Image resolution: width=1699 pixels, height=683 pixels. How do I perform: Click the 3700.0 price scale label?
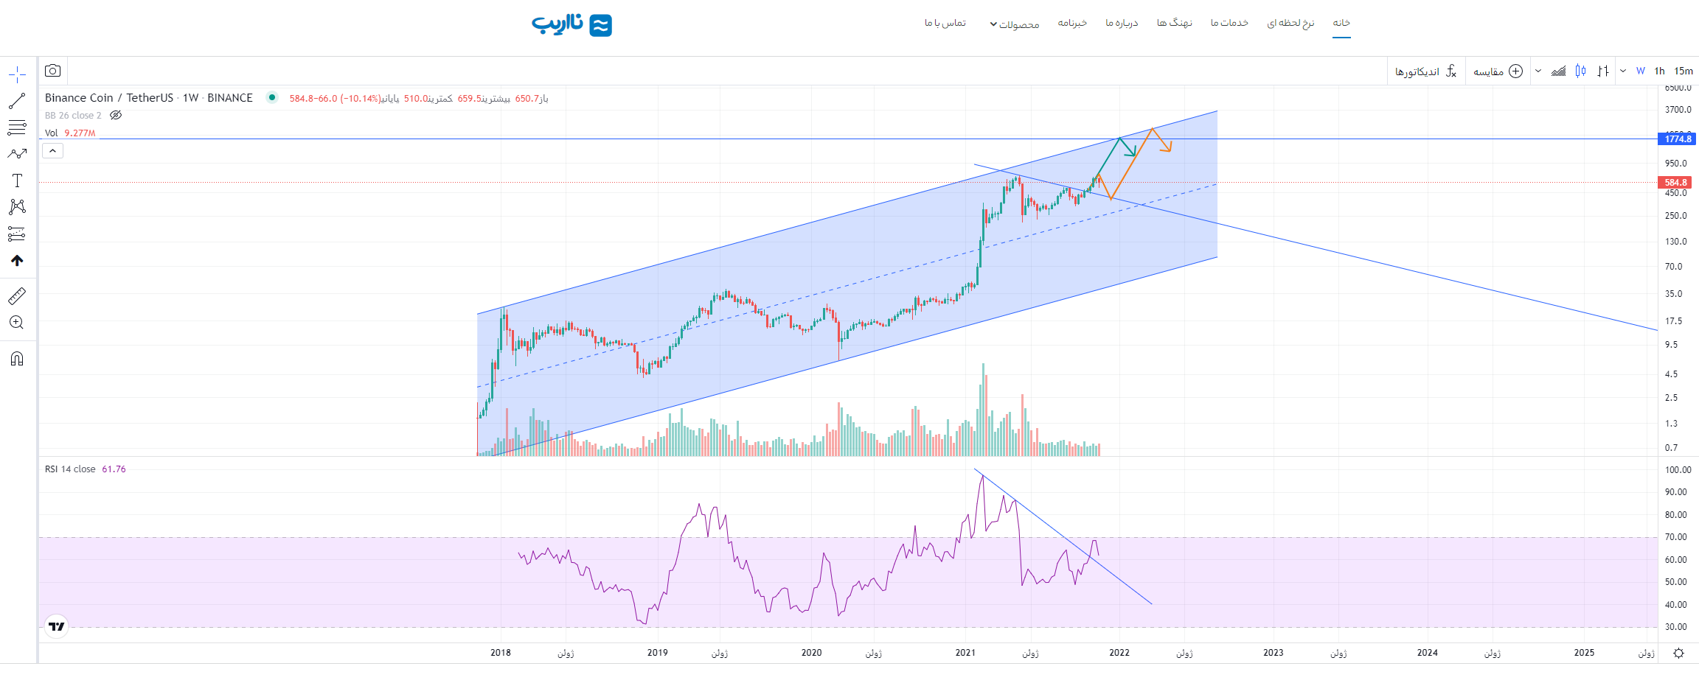coord(1678,109)
